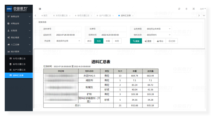Click the green 搜索 button
The width and height of the screenshot is (215, 123).
[136, 41]
